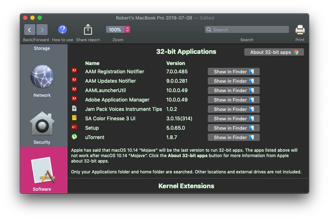Select the Adobe Application Manager name
This screenshot has width=329, height=220.
(x=117, y=100)
